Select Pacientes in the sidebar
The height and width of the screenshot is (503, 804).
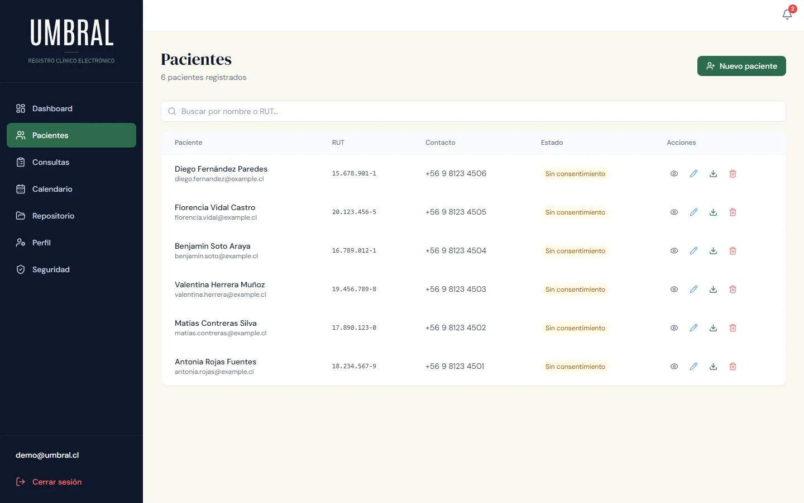click(x=71, y=135)
